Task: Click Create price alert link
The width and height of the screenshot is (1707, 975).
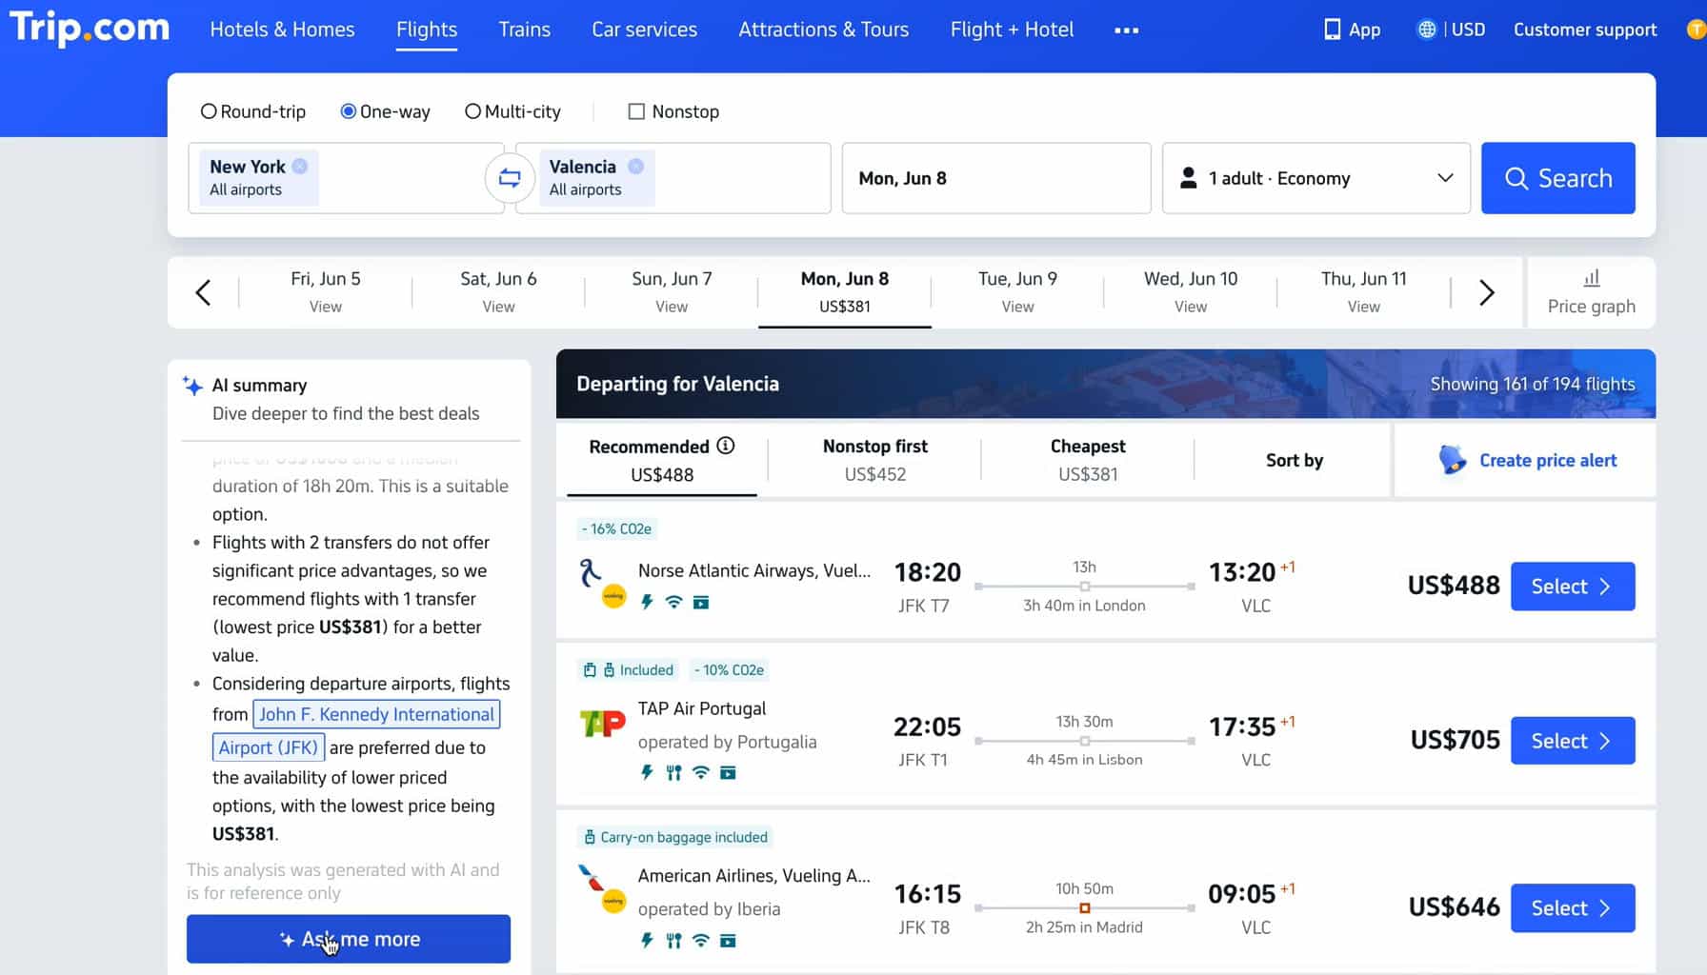Action: [1548, 460]
